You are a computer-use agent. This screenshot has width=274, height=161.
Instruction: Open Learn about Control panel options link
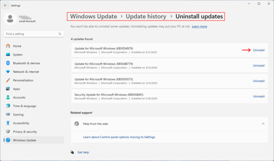[x=119, y=137]
